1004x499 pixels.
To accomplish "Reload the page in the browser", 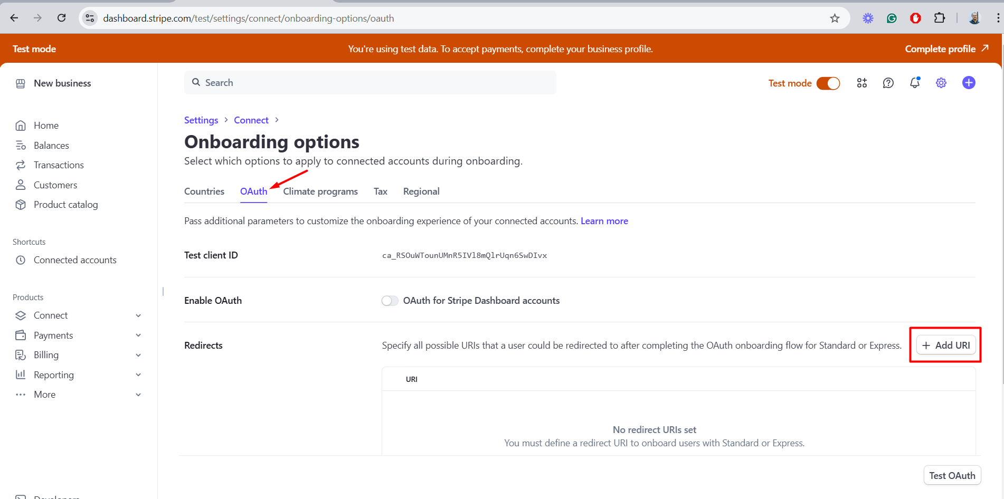I will point(62,18).
